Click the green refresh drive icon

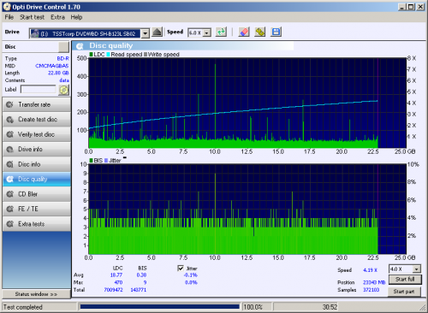pos(221,32)
